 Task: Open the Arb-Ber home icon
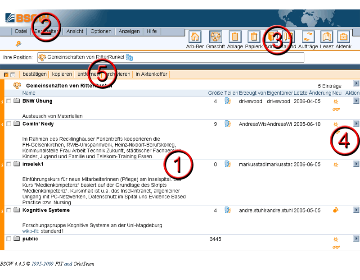pyautogui.click(x=195, y=37)
